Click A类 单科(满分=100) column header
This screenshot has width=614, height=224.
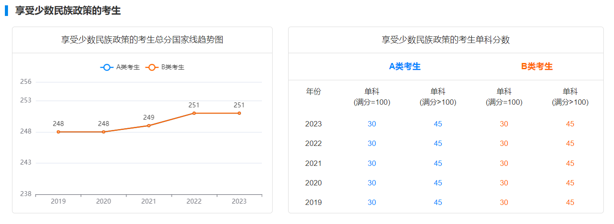(372, 97)
